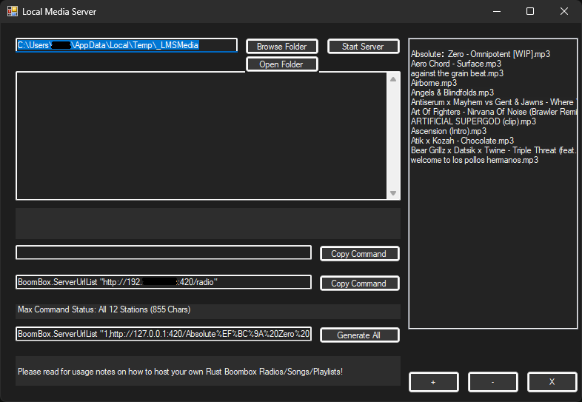Select Aero Chord - Surface.mp3
582x402 pixels.
point(456,64)
